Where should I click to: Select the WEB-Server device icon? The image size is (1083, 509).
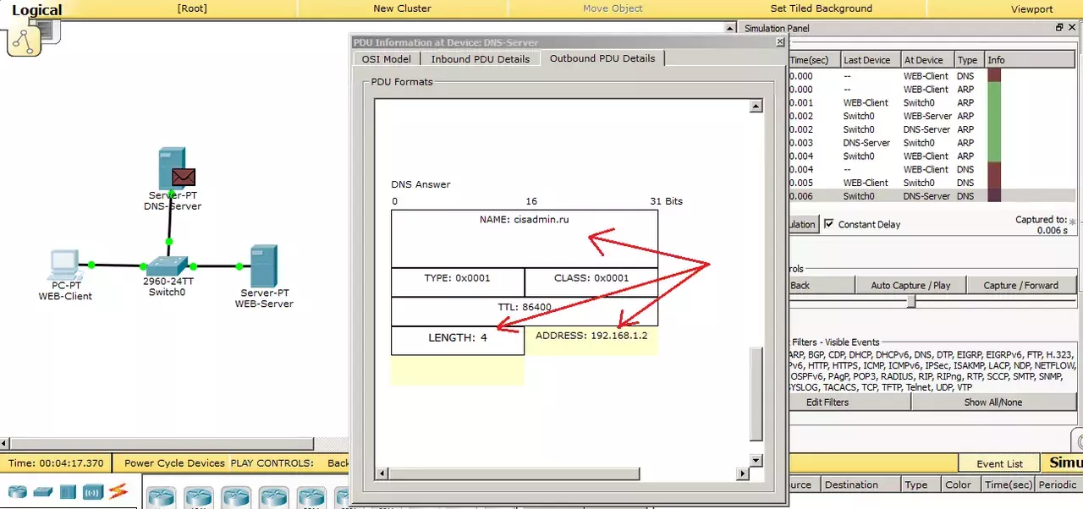pyautogui.click(x=263, y=266)
